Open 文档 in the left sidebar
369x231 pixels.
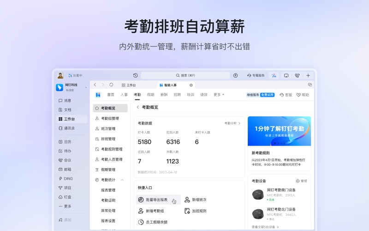click(x=71, y=109)
